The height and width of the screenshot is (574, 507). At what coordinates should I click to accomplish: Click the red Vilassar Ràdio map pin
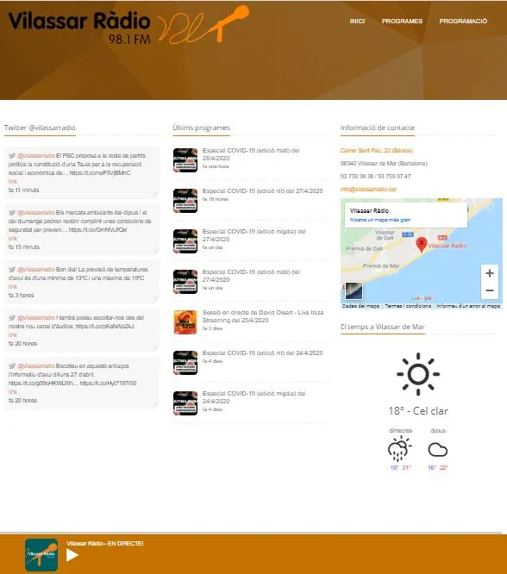pos(422,245)
